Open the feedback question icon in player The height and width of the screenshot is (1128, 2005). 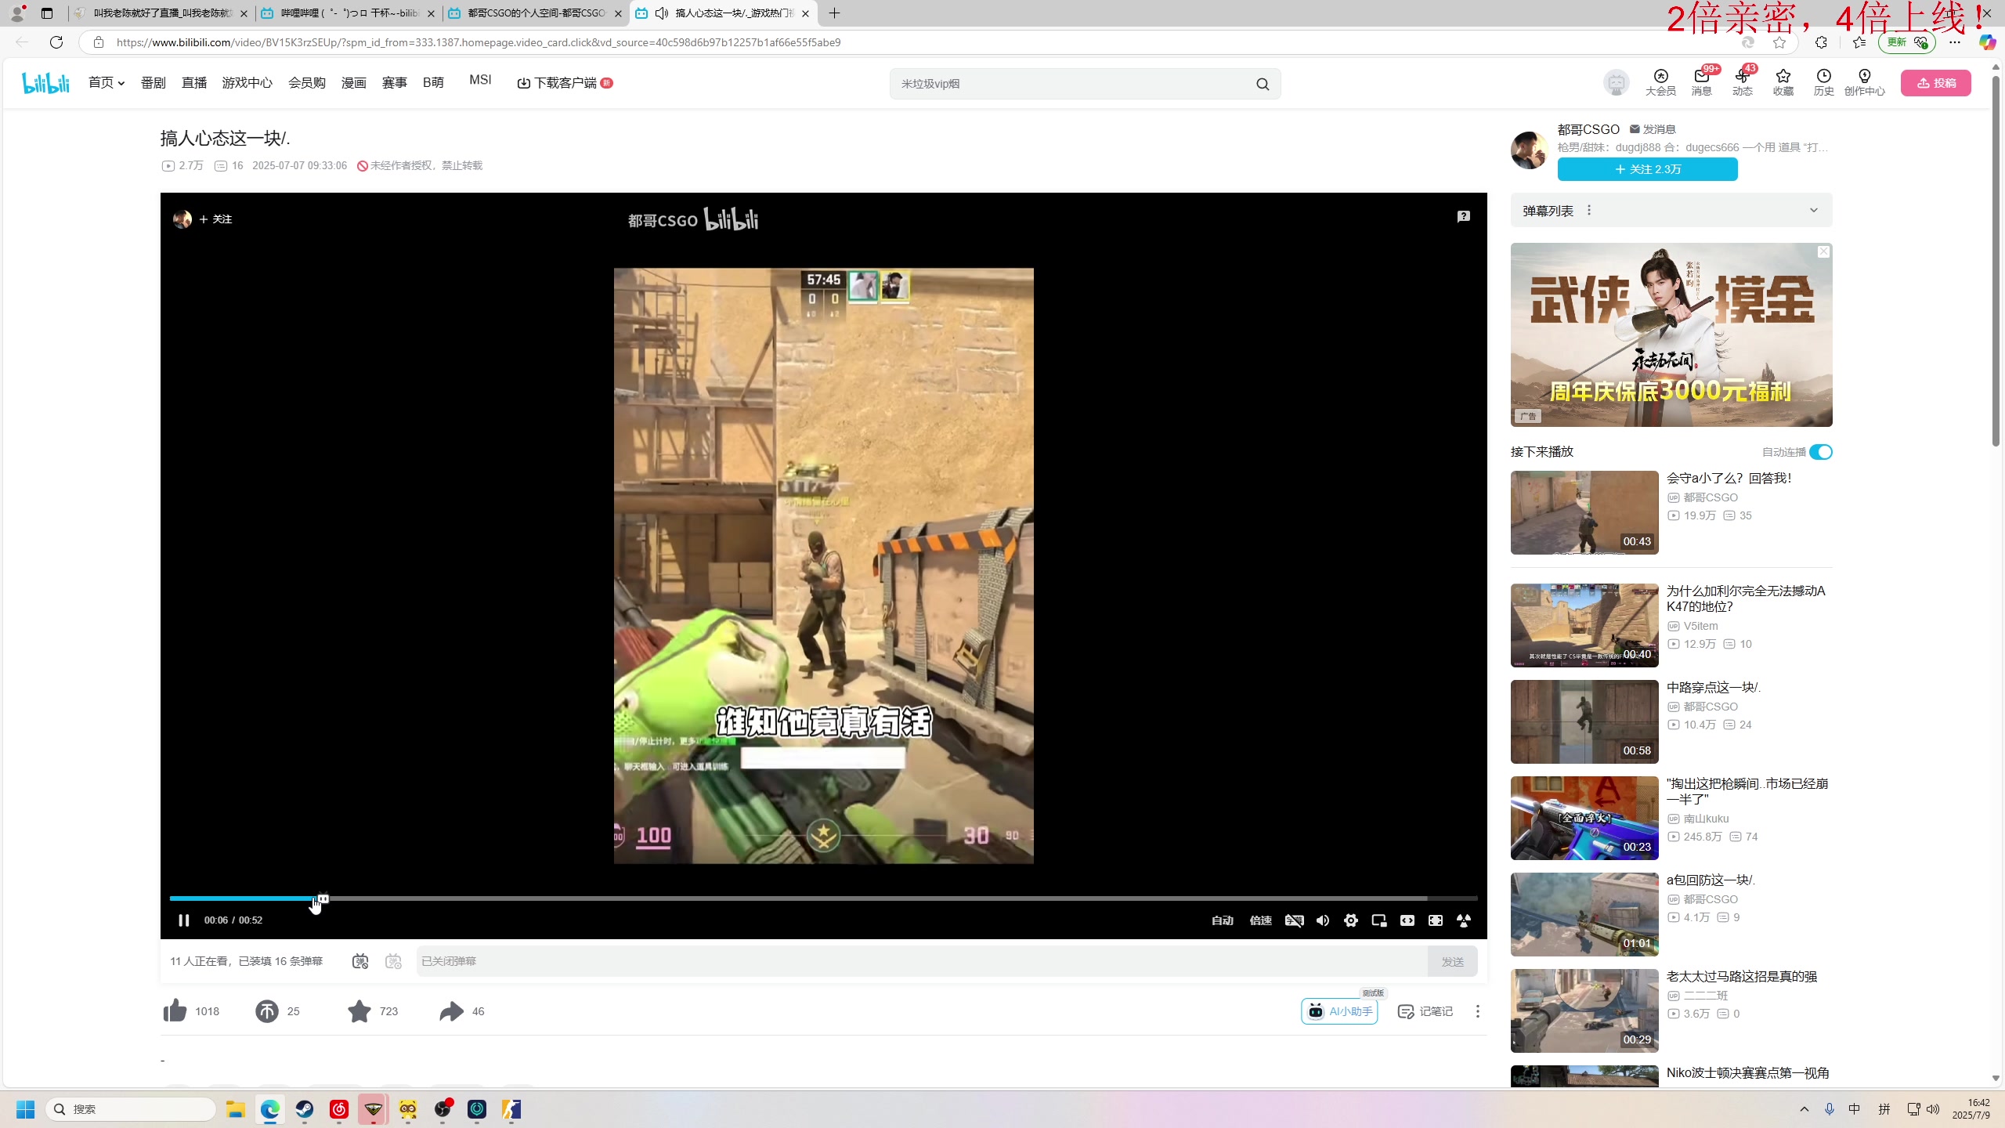(1464, 217)
